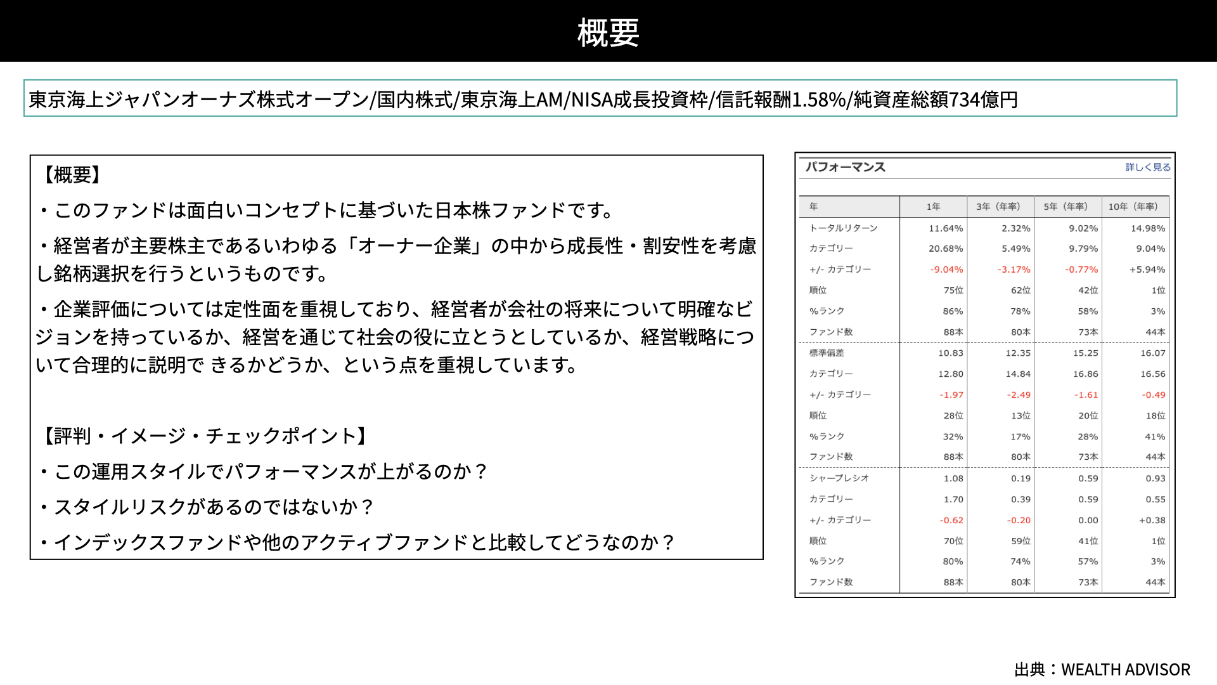Click the red -0.62 Sharpe difference
Viewport: 1217px width, 685px height.
(x=951, y=521)
